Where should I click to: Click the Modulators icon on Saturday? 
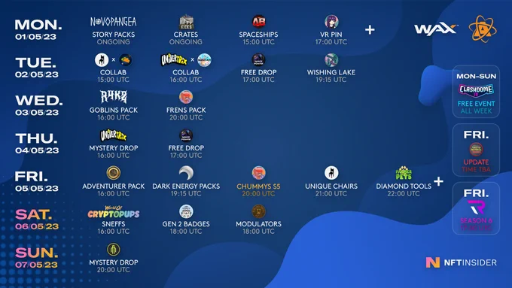258,211
